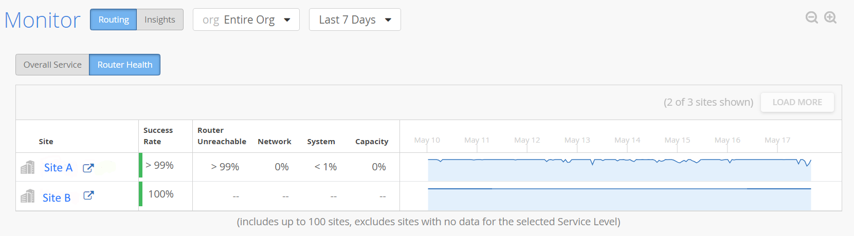Expand the Entire Org dropdown

pyautogui.click(x=246, y=19)
